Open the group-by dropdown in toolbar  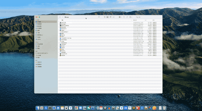(x=120, y=17)
